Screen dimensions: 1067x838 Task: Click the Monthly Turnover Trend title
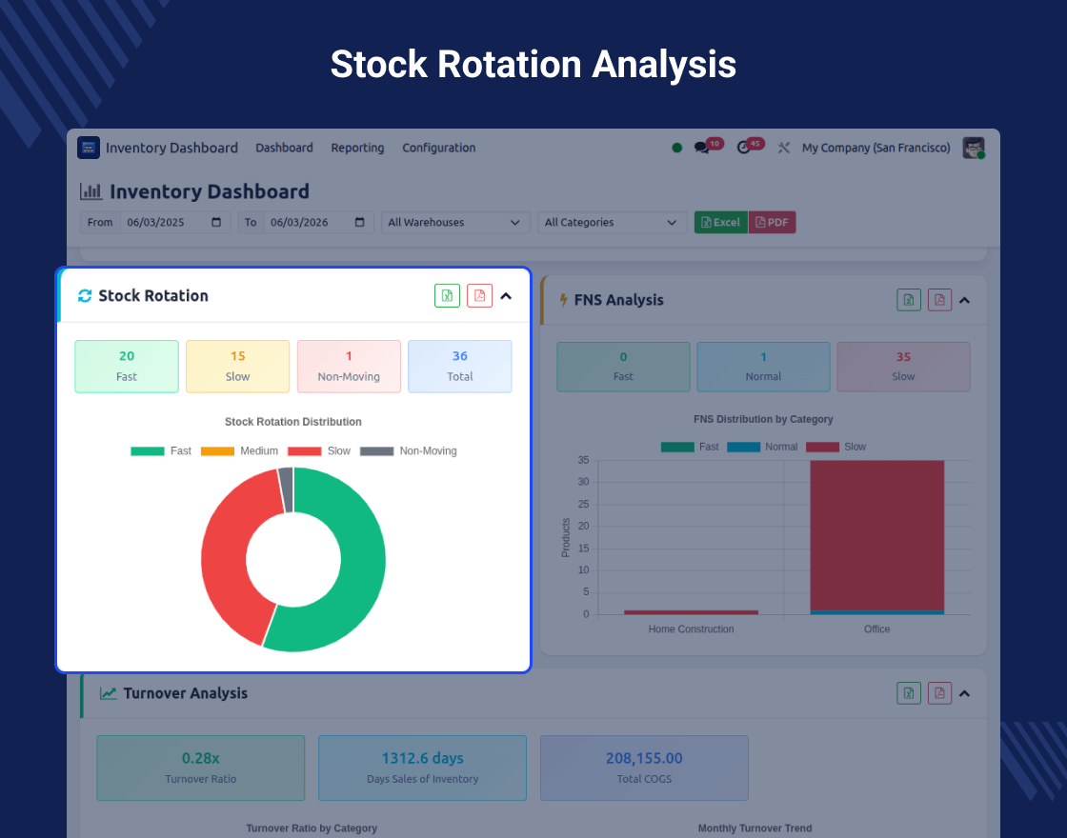click(x=755, y=828)
